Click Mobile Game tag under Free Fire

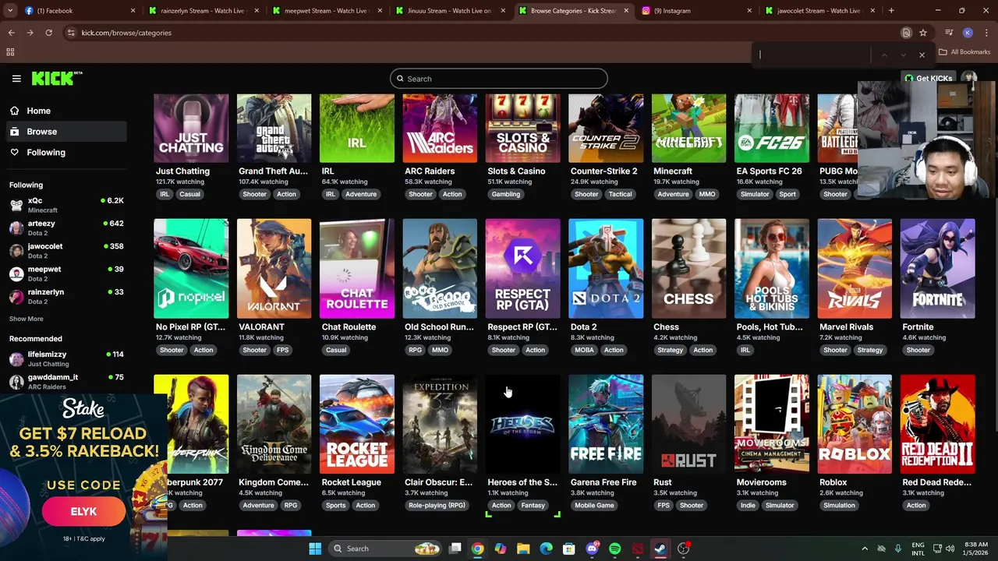click(x=594, y=506)
